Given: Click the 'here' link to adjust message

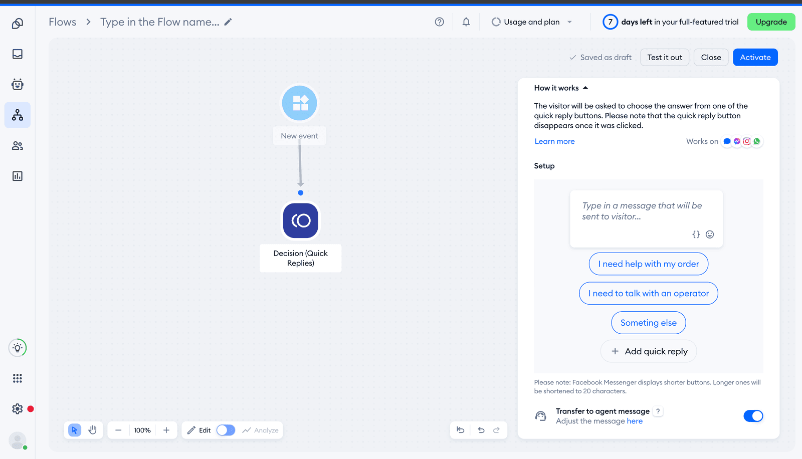Looking at the screenshot, I should (x=635, y=421).
